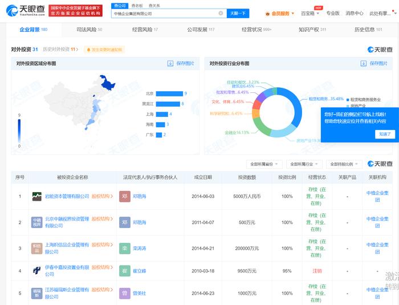Viewport: 399px width, 305px height.
Task: Click the 北京 bar in the region chart
Action: tap(169, 93)
